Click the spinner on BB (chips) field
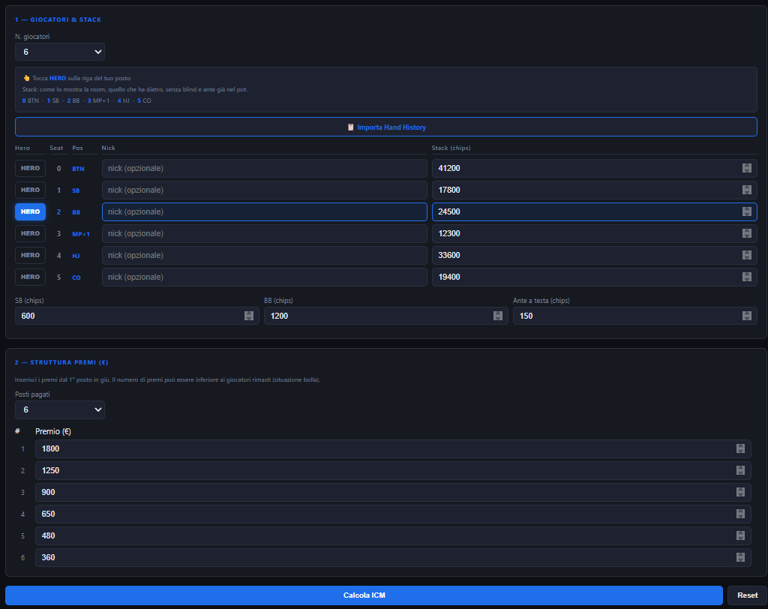This screenshot has width=768, height=609. [498, 316]
